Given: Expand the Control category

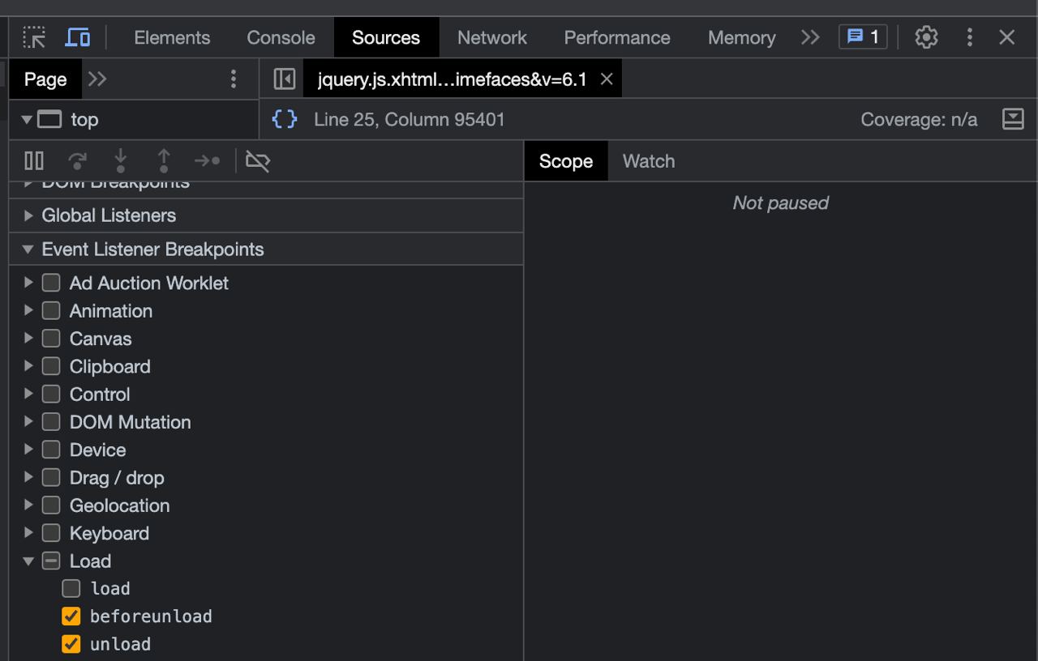Looking at the screenshot, I should point(28,394).
